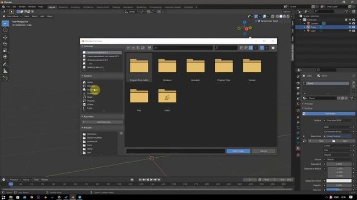
Task: Click the Subsurface Color white swatch
Action: pyautogui.click(x=339, y=181)
